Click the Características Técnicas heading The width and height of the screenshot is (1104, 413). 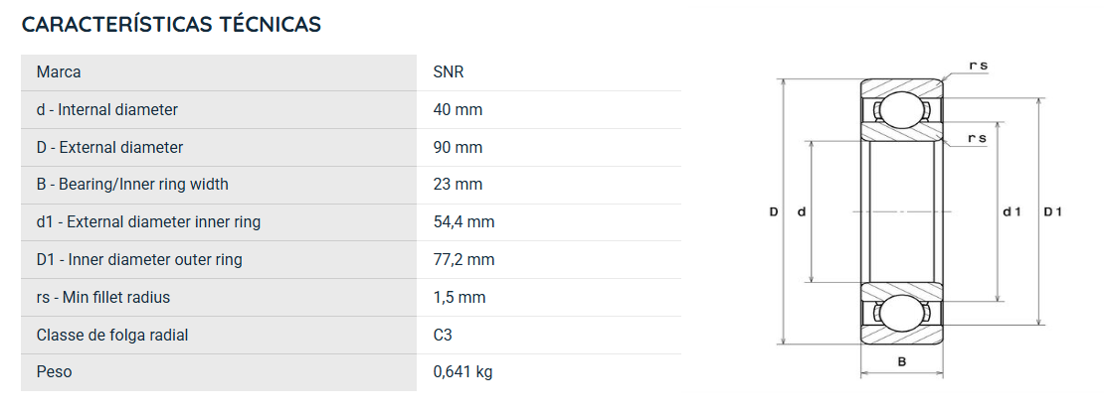[171, 24]
